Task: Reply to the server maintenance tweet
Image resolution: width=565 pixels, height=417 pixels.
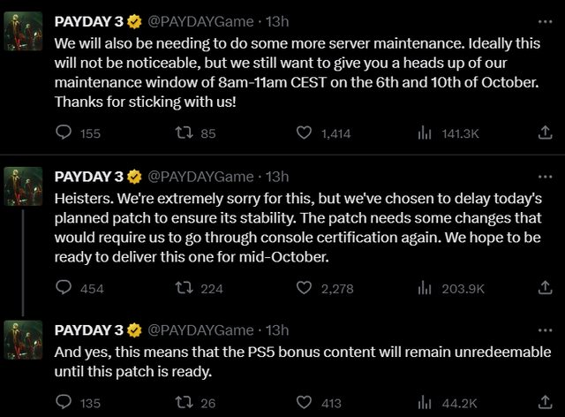Action: (x=64, y=133)
